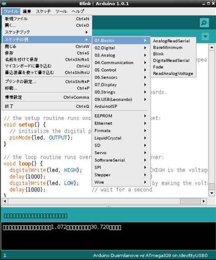This screenshot has width=216, height=260.
Task: Expand the 07.Display examples submenu
Action: click(121, 85)
